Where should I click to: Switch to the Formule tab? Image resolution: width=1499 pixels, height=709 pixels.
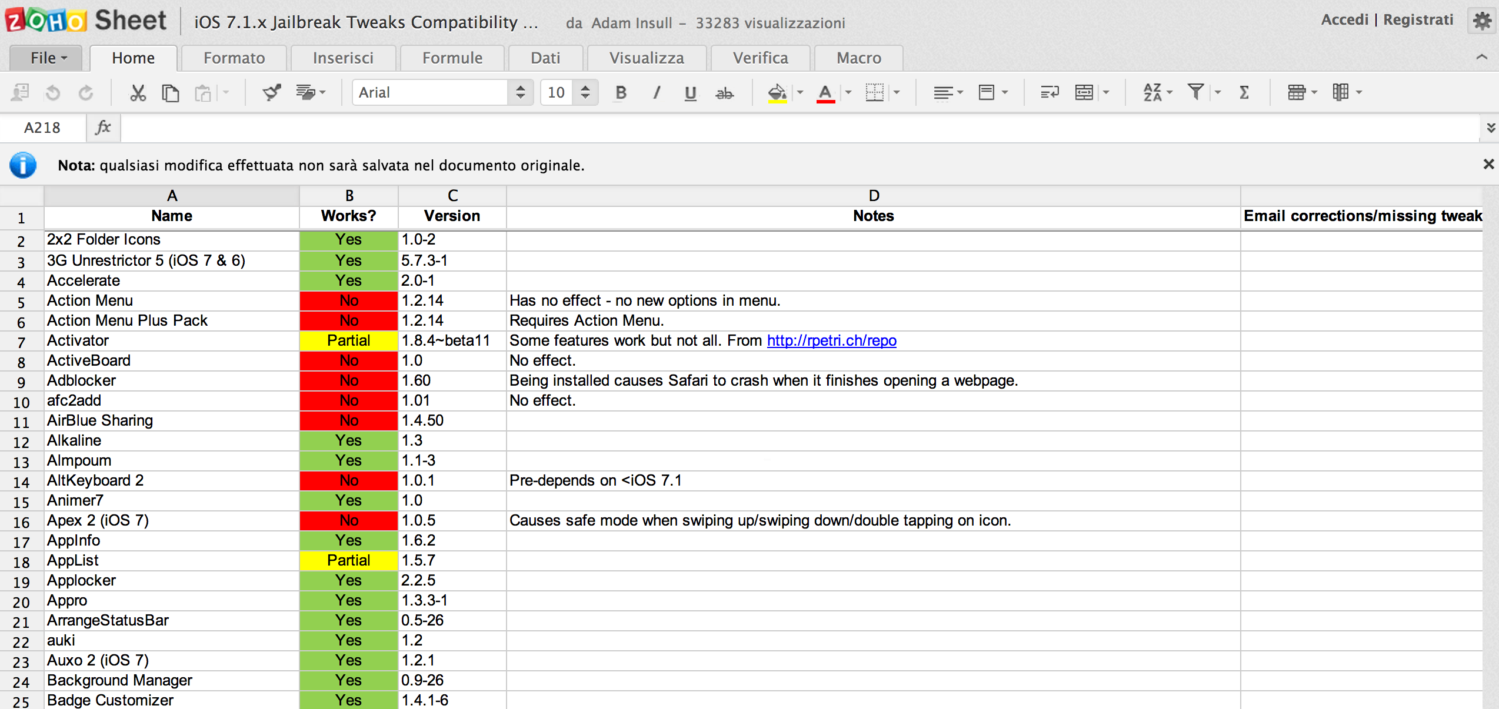tap(452, 58)
